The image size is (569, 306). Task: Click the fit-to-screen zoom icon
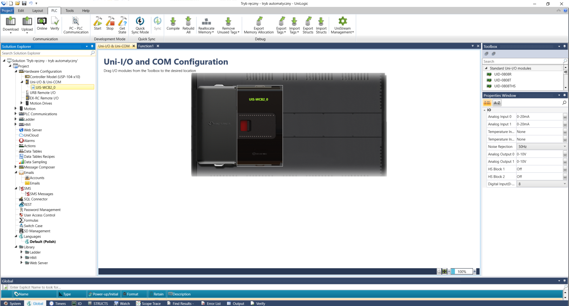444,271
